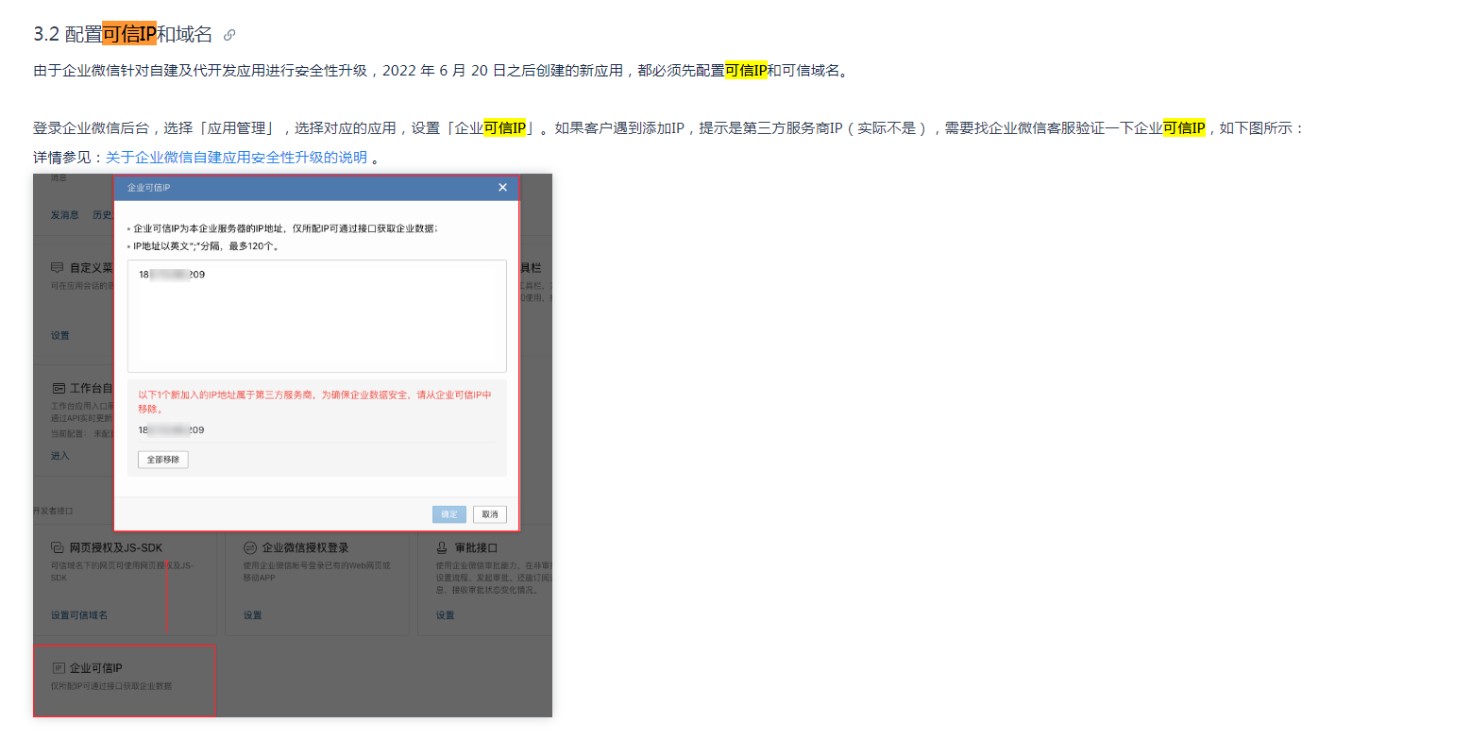Click the blurred IP listed under the warning

pos(171,430)
